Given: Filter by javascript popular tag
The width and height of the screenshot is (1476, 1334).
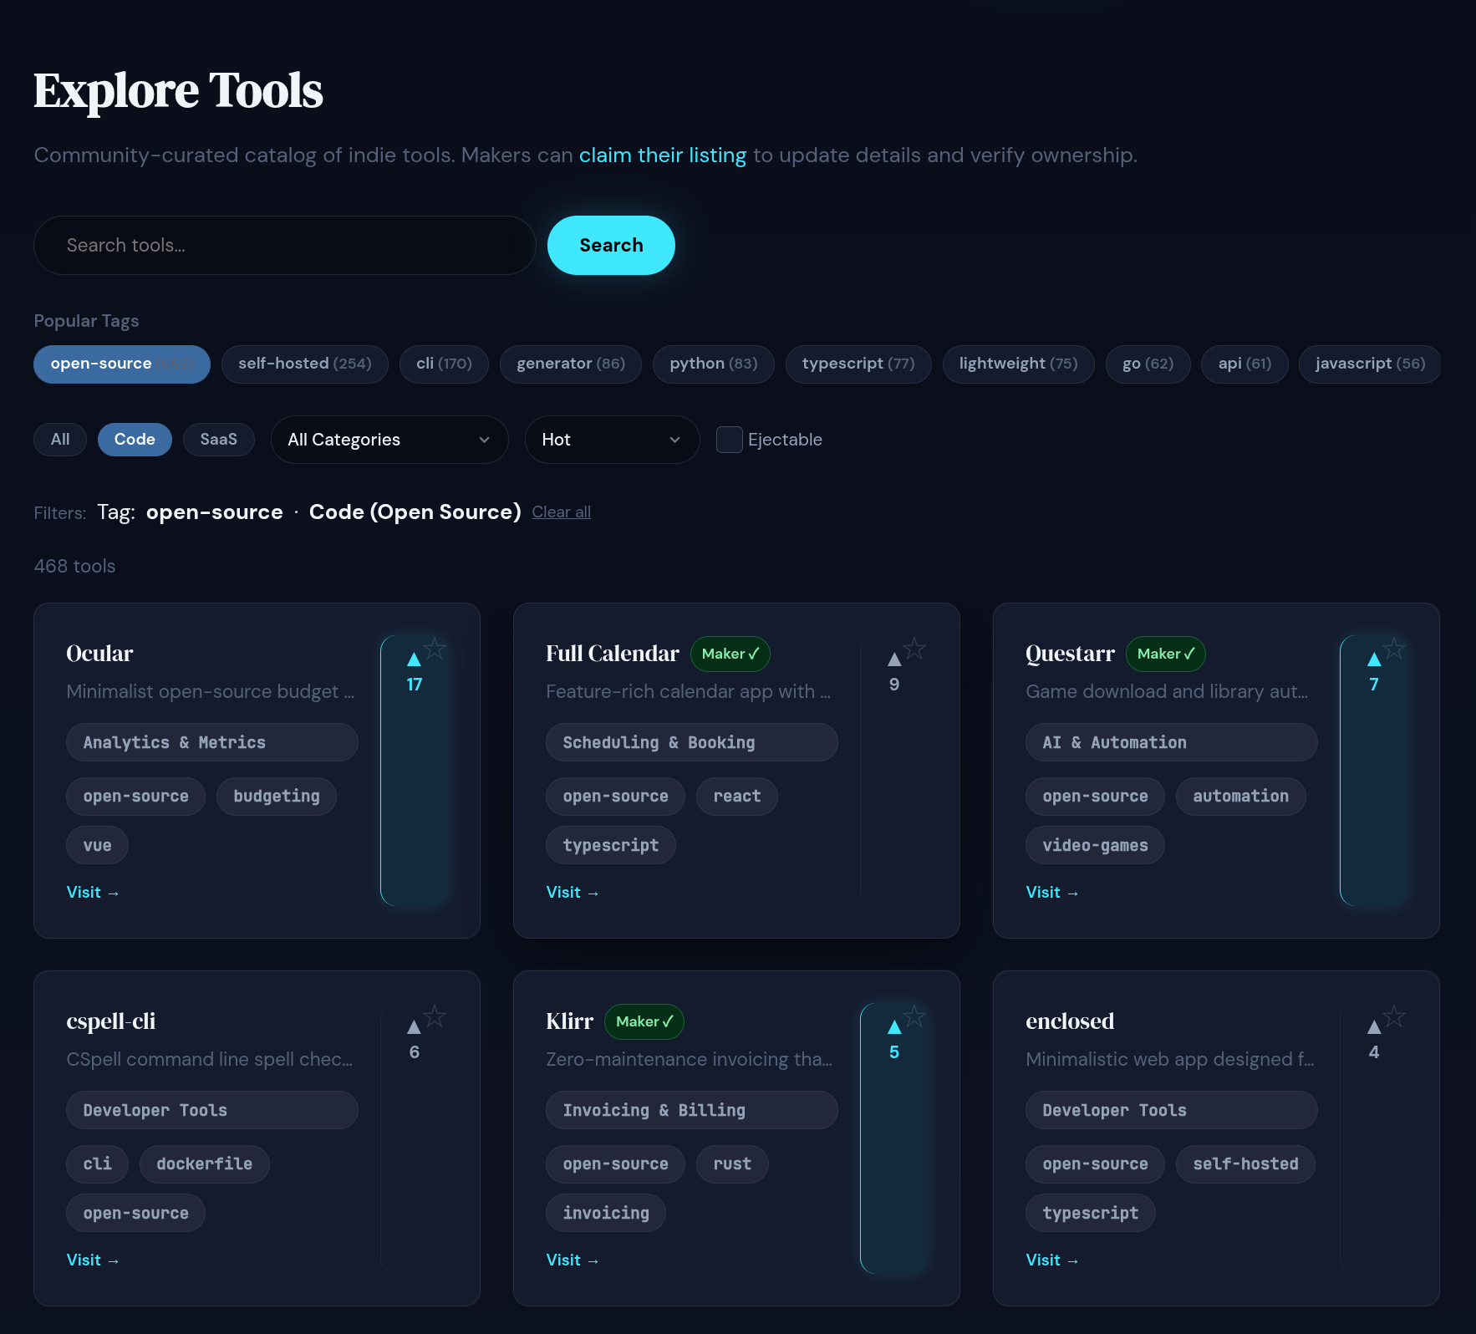Looking at the screenshot, I should coord(1371,364).
